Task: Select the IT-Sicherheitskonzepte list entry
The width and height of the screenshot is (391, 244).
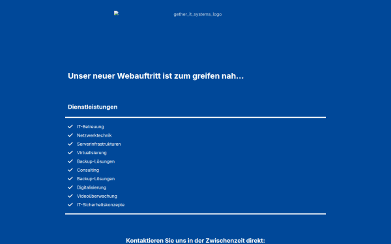Action: tap(101, 205)
